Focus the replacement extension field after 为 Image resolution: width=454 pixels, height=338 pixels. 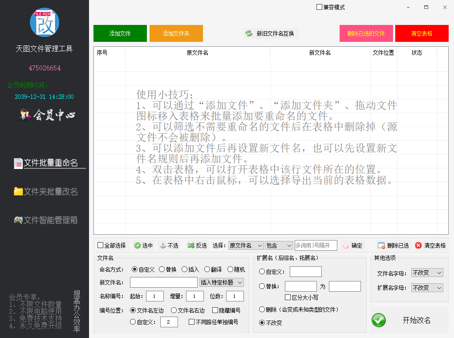345,286
